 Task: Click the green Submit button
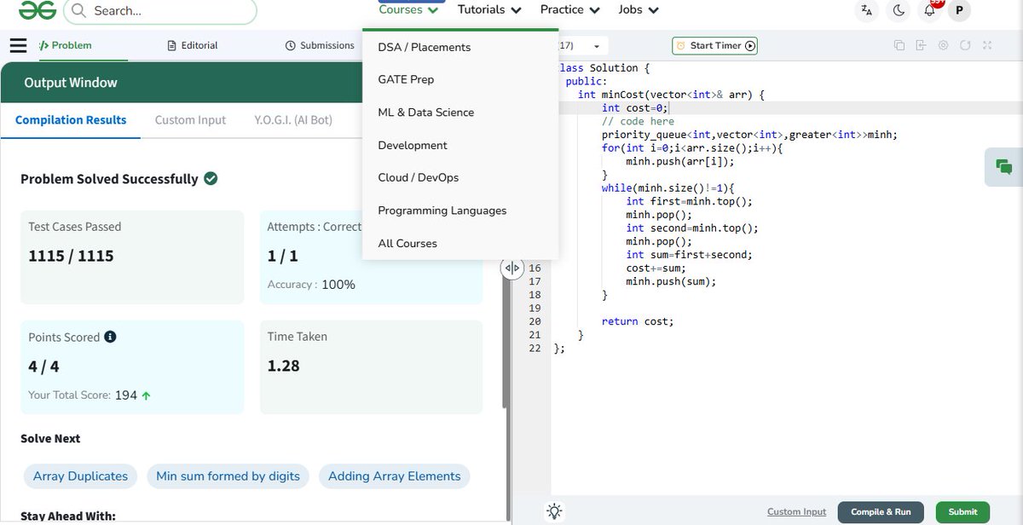[962, 512]
